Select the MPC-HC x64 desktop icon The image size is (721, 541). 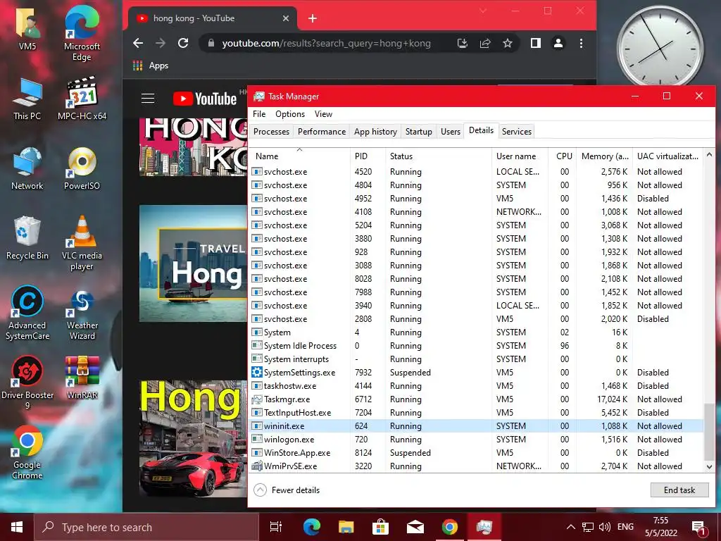pos(82,99)
